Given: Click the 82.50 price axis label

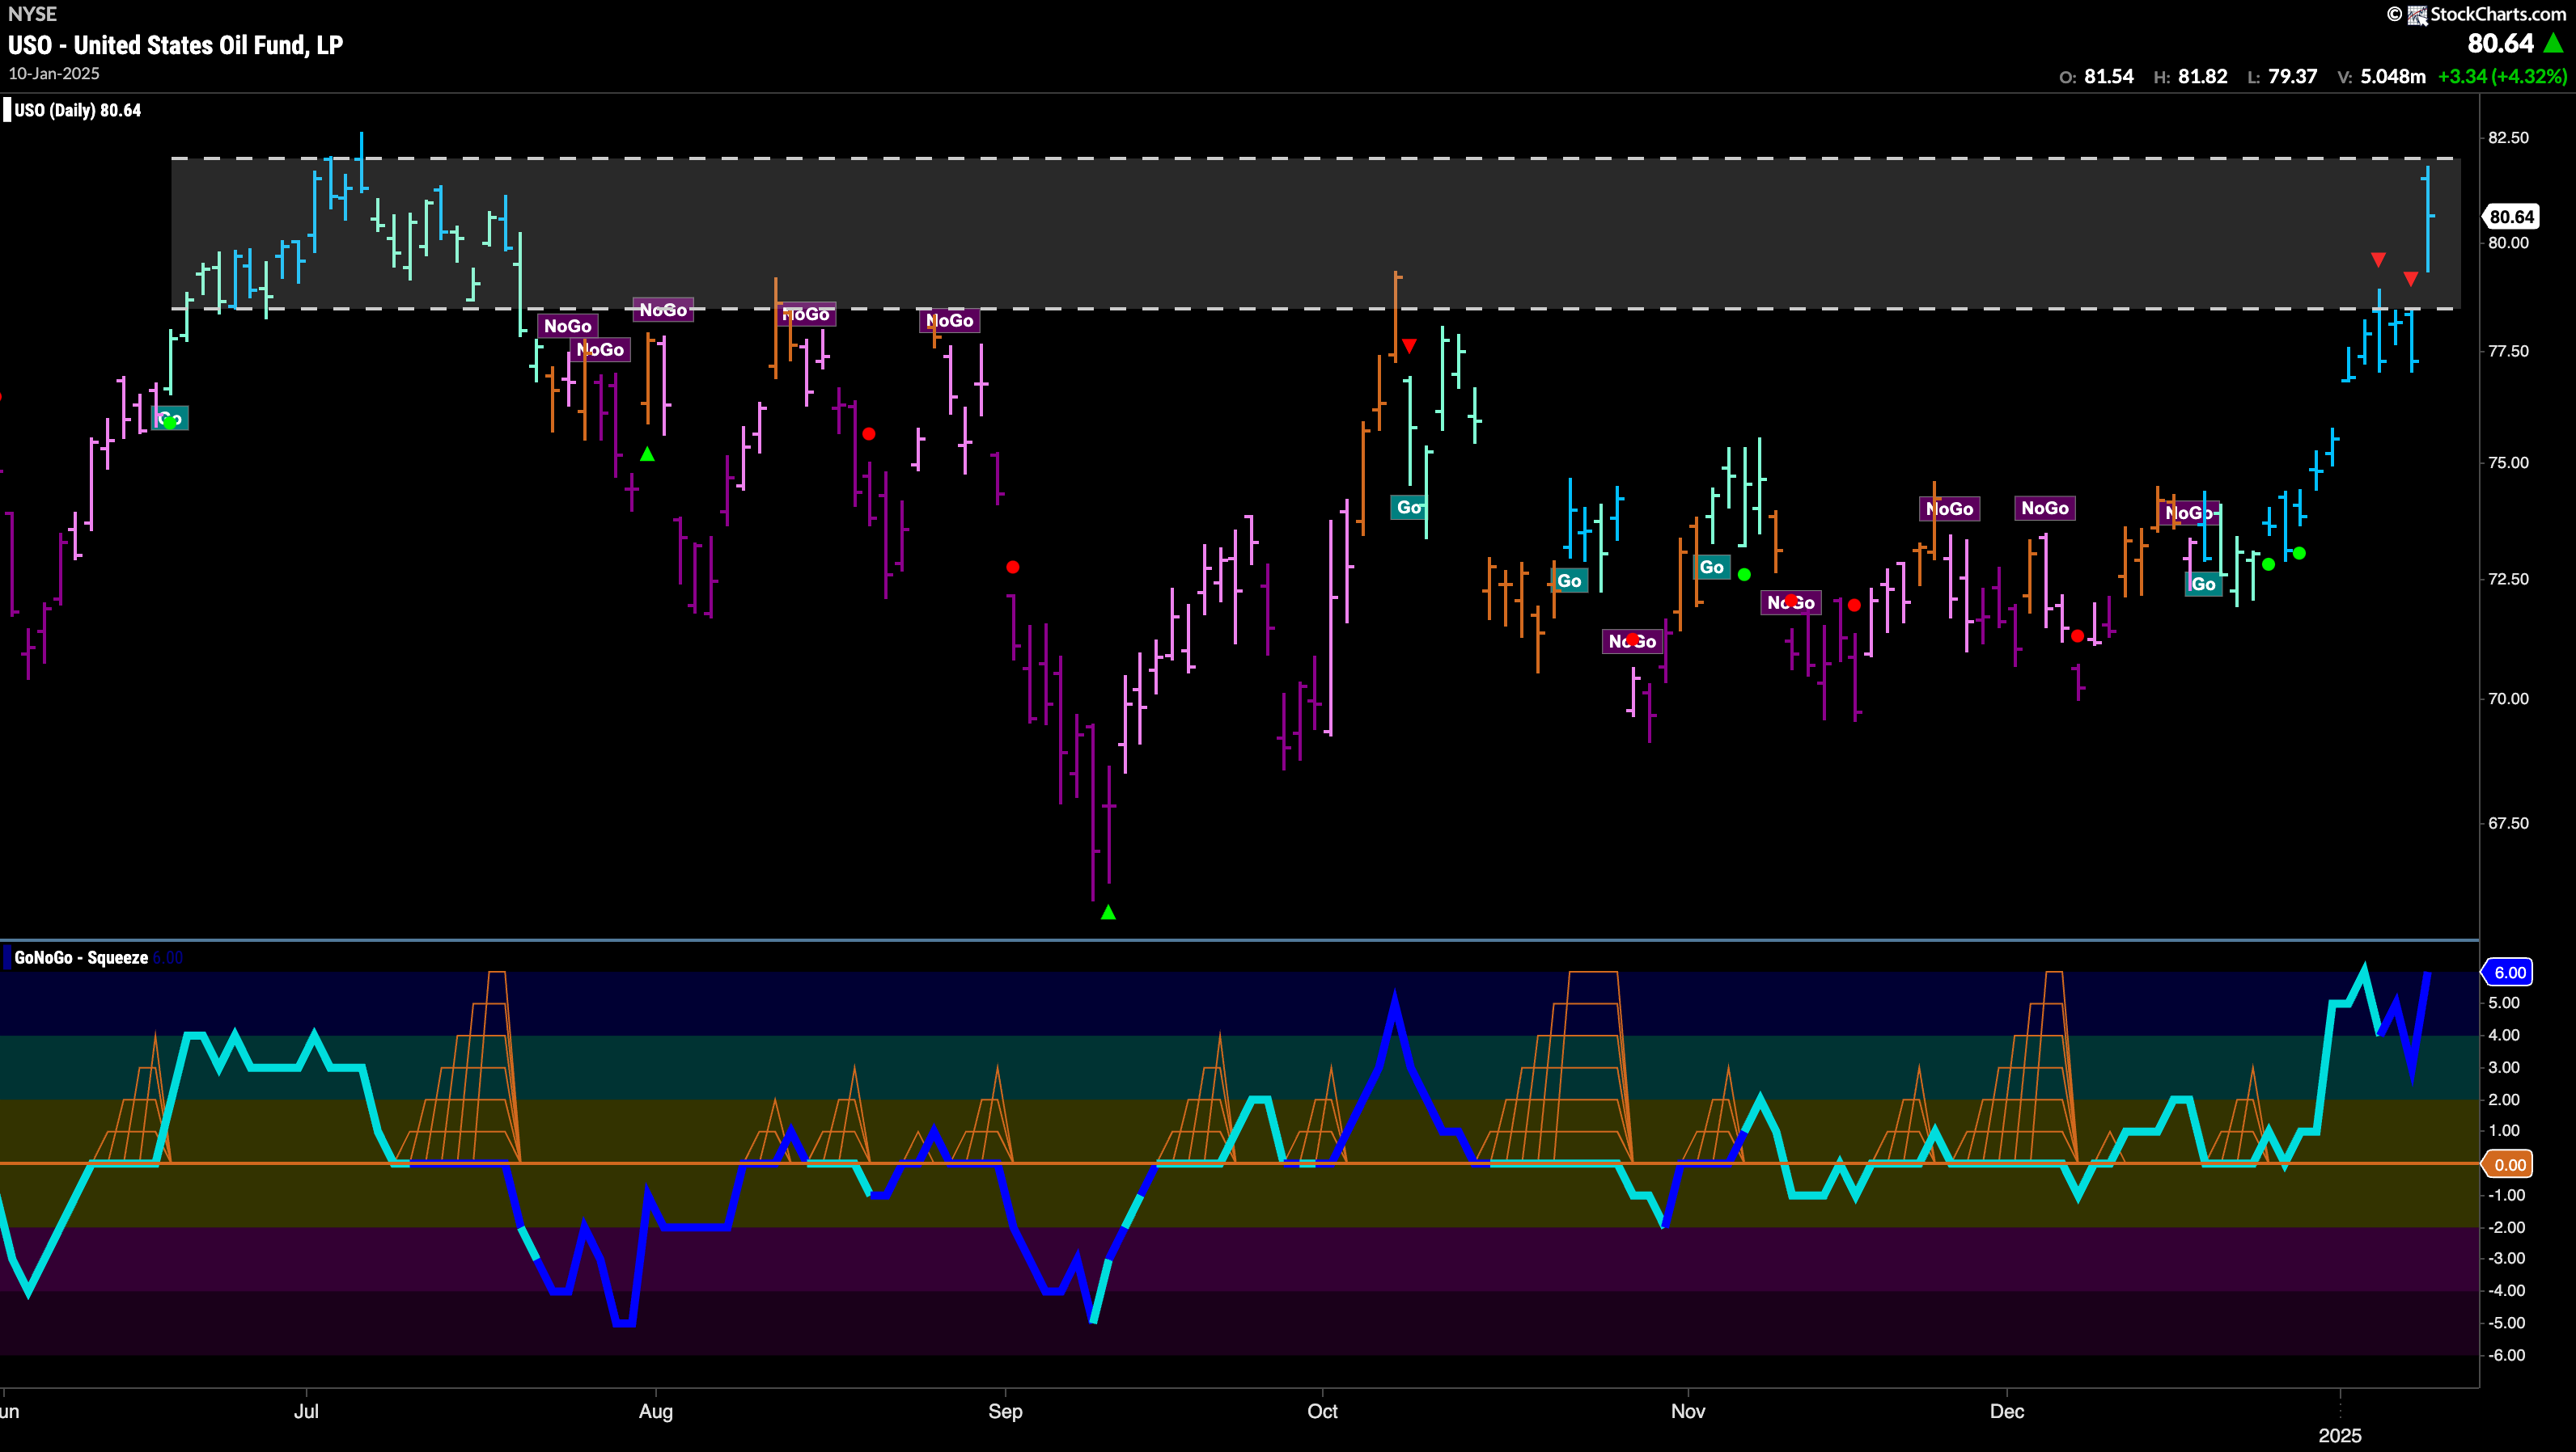Looking at the screenshot, I should pyautogui.click(x=2508, y=138).
